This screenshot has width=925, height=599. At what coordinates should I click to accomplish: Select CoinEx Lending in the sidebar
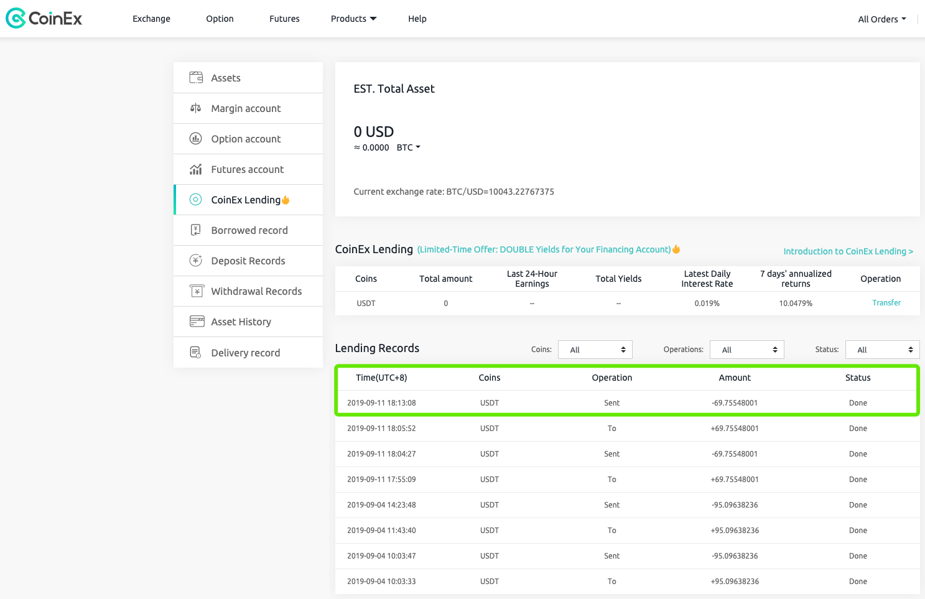point(248,200)
